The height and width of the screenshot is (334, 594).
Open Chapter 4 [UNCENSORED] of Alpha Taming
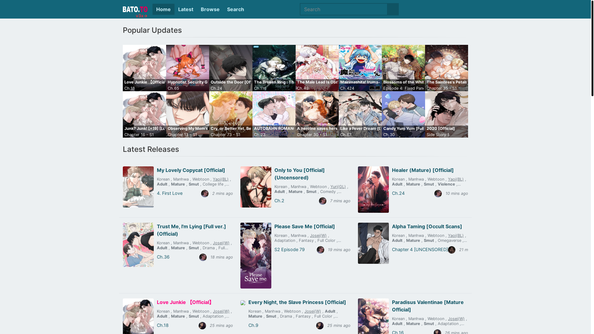click(x=420, y=250)
